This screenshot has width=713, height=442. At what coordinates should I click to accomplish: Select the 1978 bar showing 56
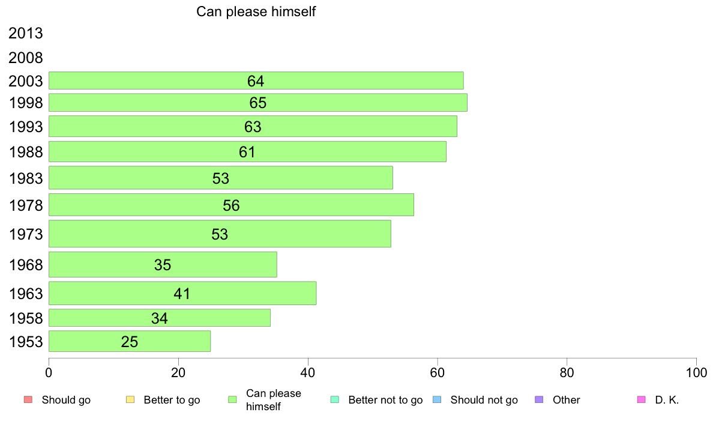tap(231, 205)
